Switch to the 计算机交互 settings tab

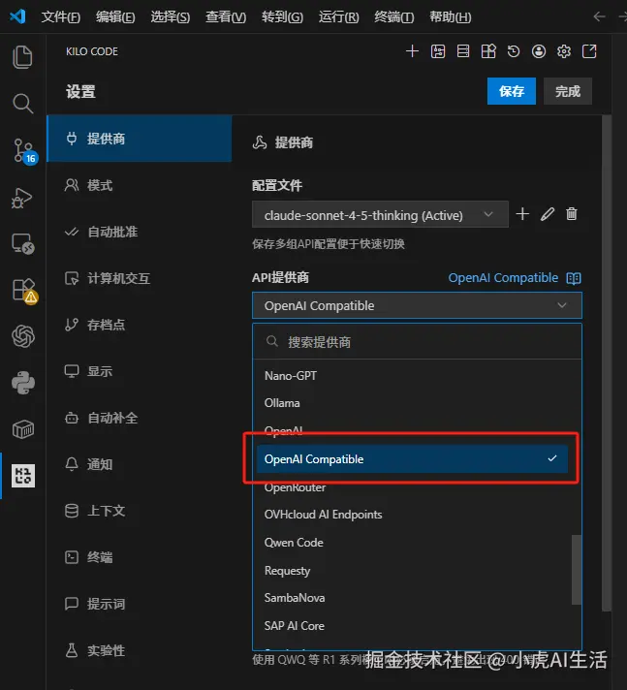(139, 278)
